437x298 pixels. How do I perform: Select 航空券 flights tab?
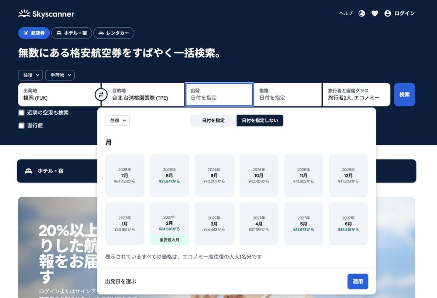[34, 33]
